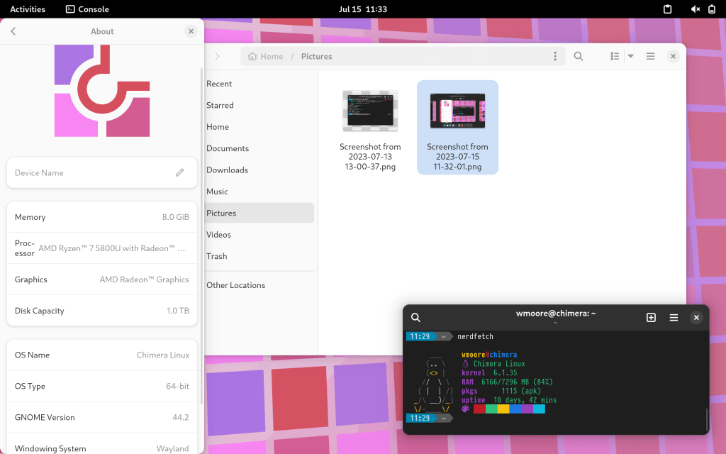The width and height of the screenshot is (726, 454).
Task: Click the back arrow in About panel
Action: click(x=13, y=31)
